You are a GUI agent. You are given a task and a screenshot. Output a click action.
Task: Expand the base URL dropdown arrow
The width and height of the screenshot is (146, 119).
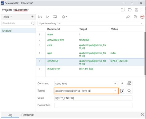coord(141,23)
